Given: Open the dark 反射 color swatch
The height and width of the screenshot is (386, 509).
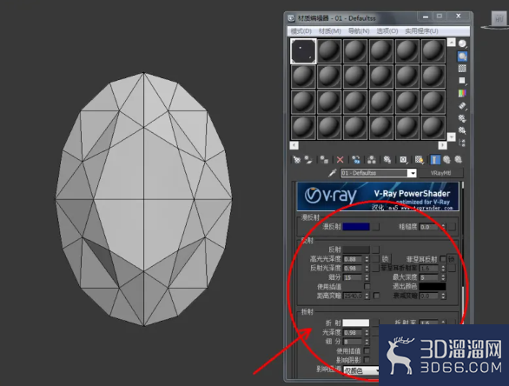Looking at the screenshot, I should pyautogui.click(x=356, y=250).
